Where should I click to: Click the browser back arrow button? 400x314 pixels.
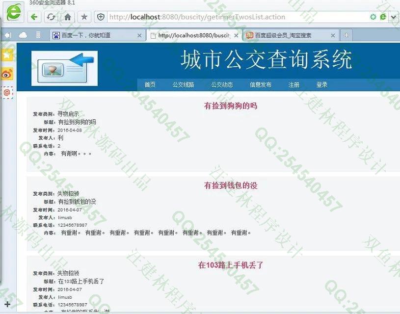click(34, 17)
